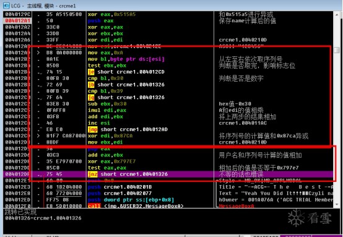
Task: Select the 'xor edi,edi' instruction
Action: tap(105, 40)
